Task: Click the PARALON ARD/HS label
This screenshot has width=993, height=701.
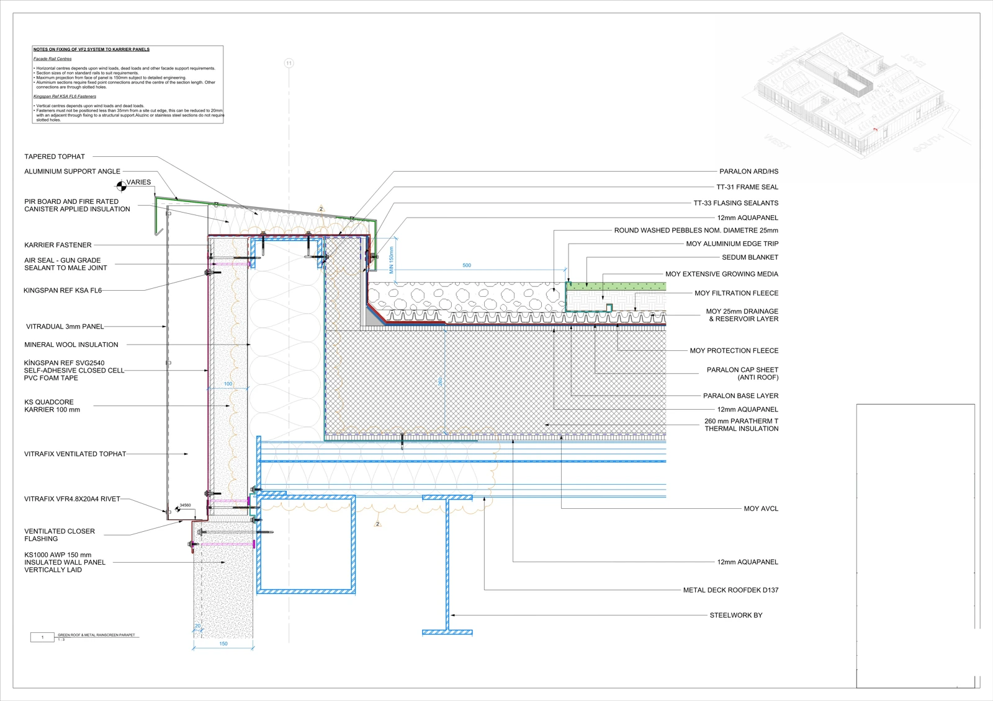Action: click(x=748, y=172)
